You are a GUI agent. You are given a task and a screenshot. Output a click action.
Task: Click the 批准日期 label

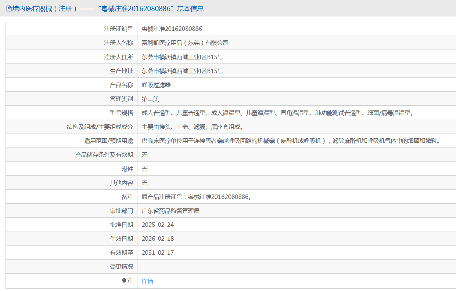point(121,225)
